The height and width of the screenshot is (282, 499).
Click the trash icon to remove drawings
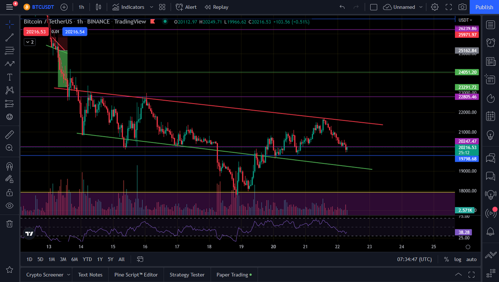[x=10, y=223]
